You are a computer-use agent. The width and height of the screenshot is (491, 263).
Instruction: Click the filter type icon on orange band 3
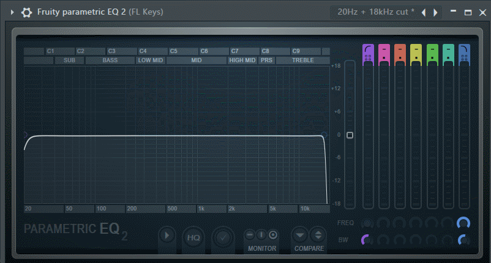[400, 49]
